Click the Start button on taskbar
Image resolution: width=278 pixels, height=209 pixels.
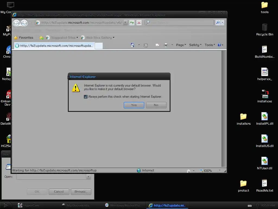tap(6, 205)
